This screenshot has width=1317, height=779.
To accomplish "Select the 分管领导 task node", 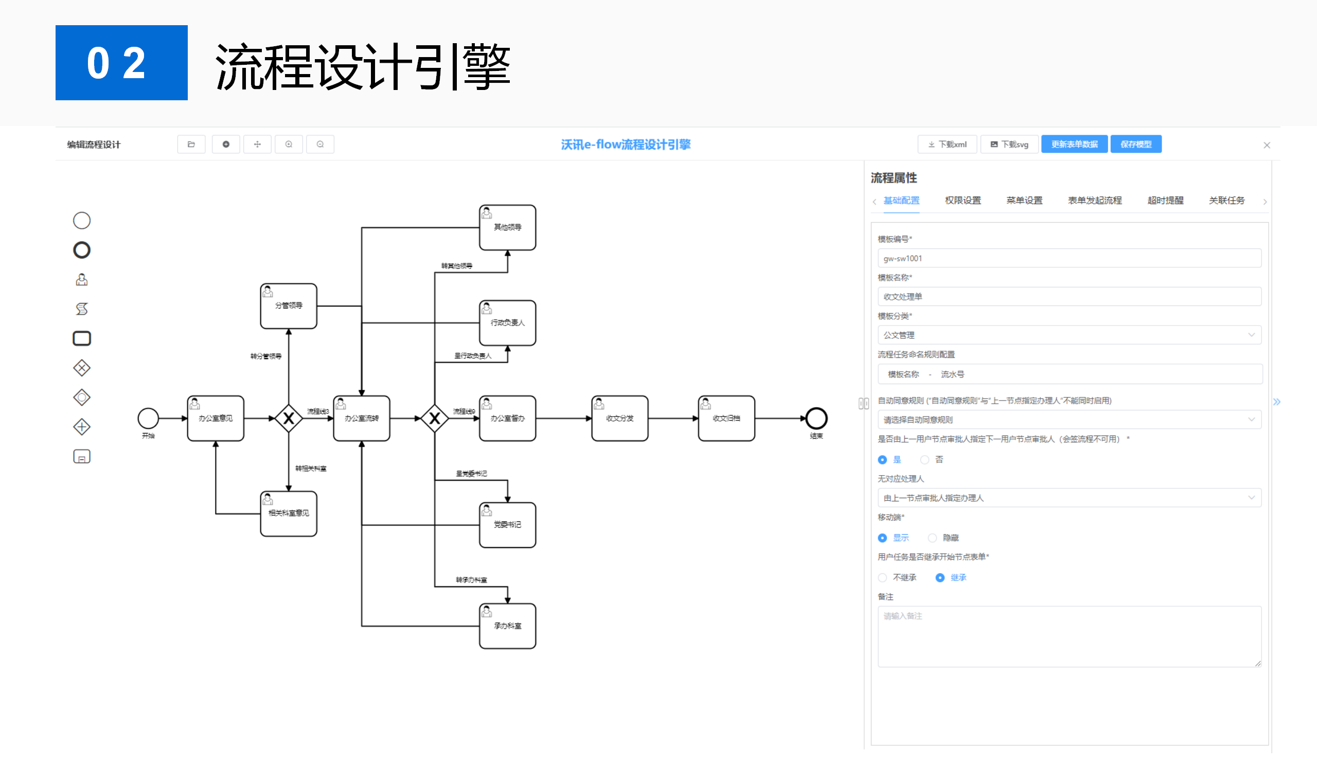I will [x=289, y=306].
